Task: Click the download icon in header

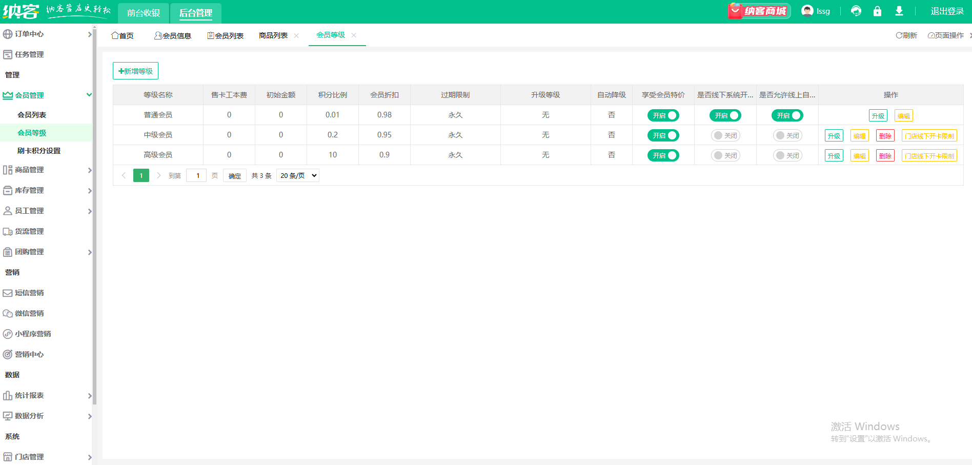Action: [x=899, y=11]
